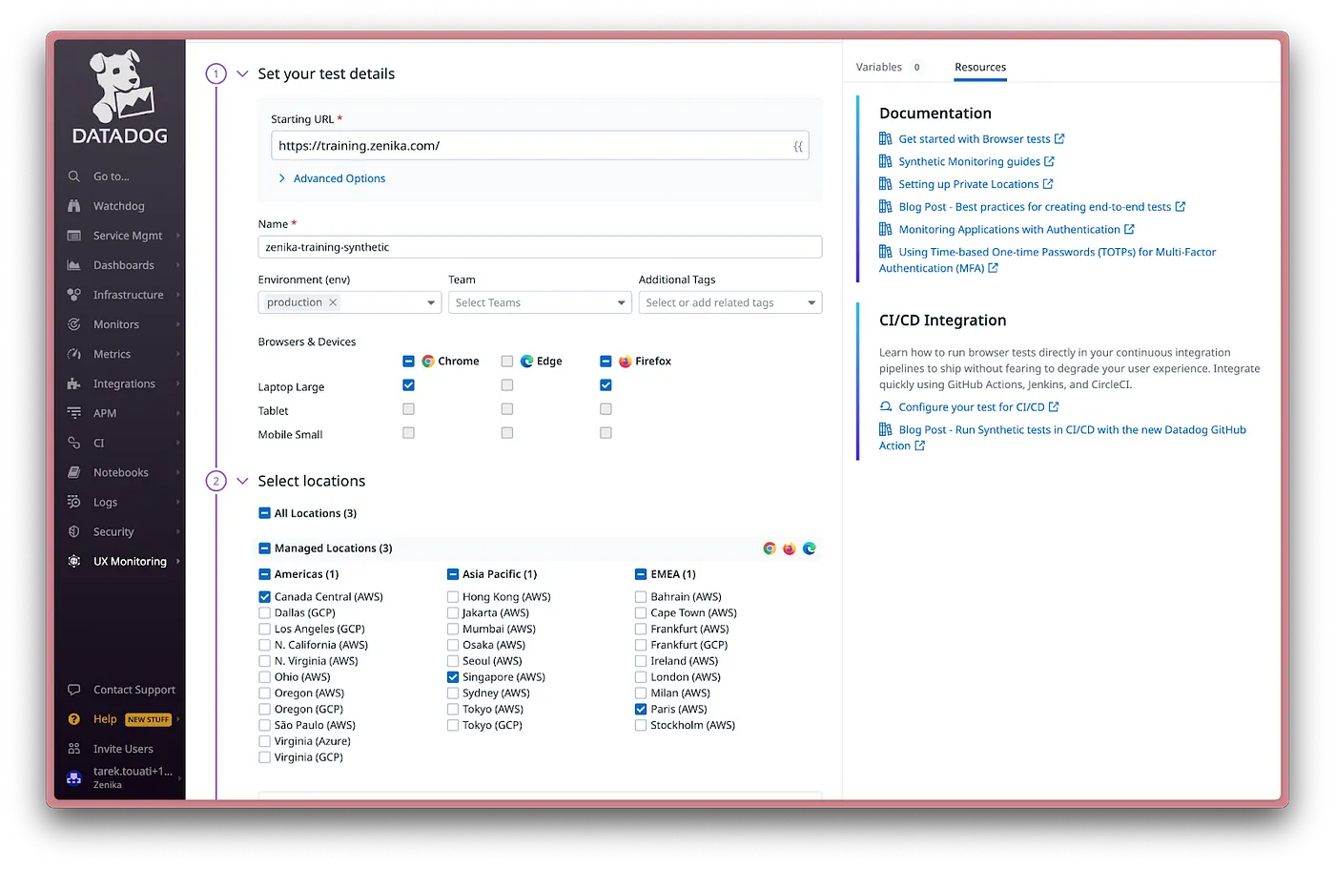
Task: Click the Integrations puzzle icon
Action: 73,383
